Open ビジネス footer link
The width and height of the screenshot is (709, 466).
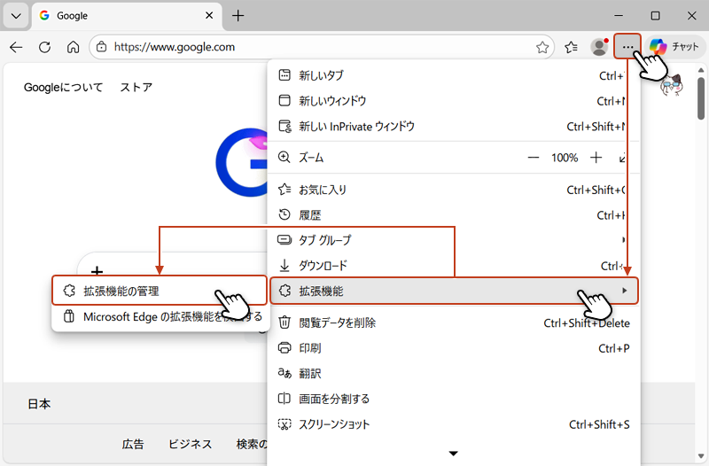(x=190, y=445)
